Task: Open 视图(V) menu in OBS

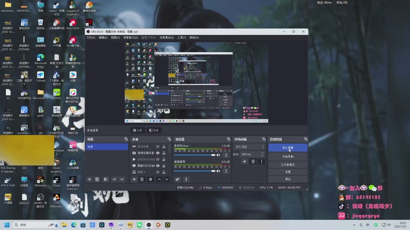Action: 115,37
